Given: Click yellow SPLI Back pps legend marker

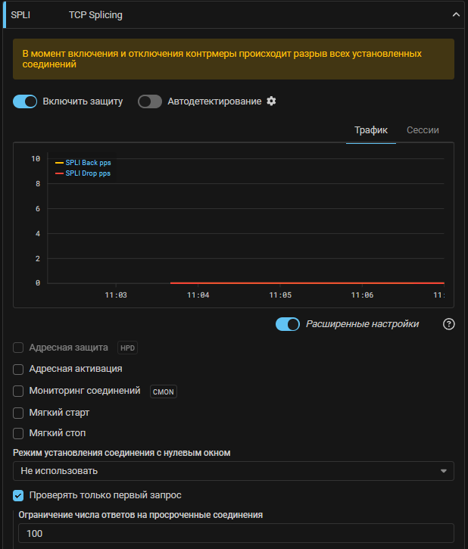Looking at the screenshot, I should [59, 162].
